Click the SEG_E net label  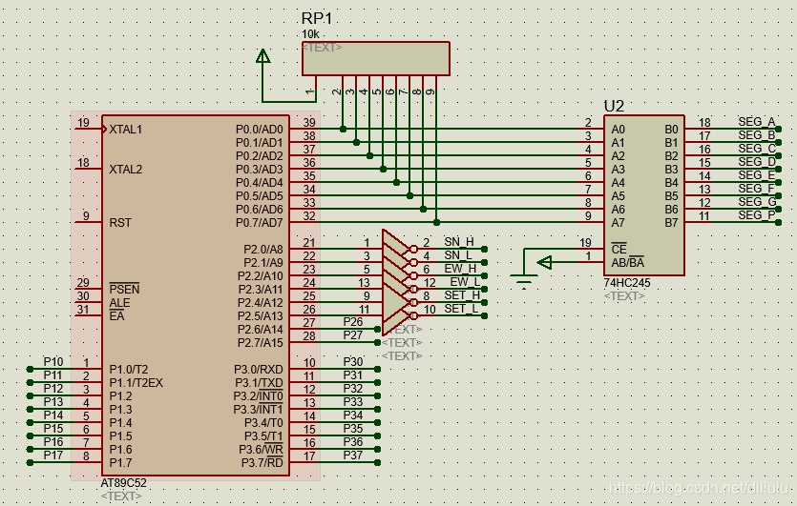click(756, 175)
